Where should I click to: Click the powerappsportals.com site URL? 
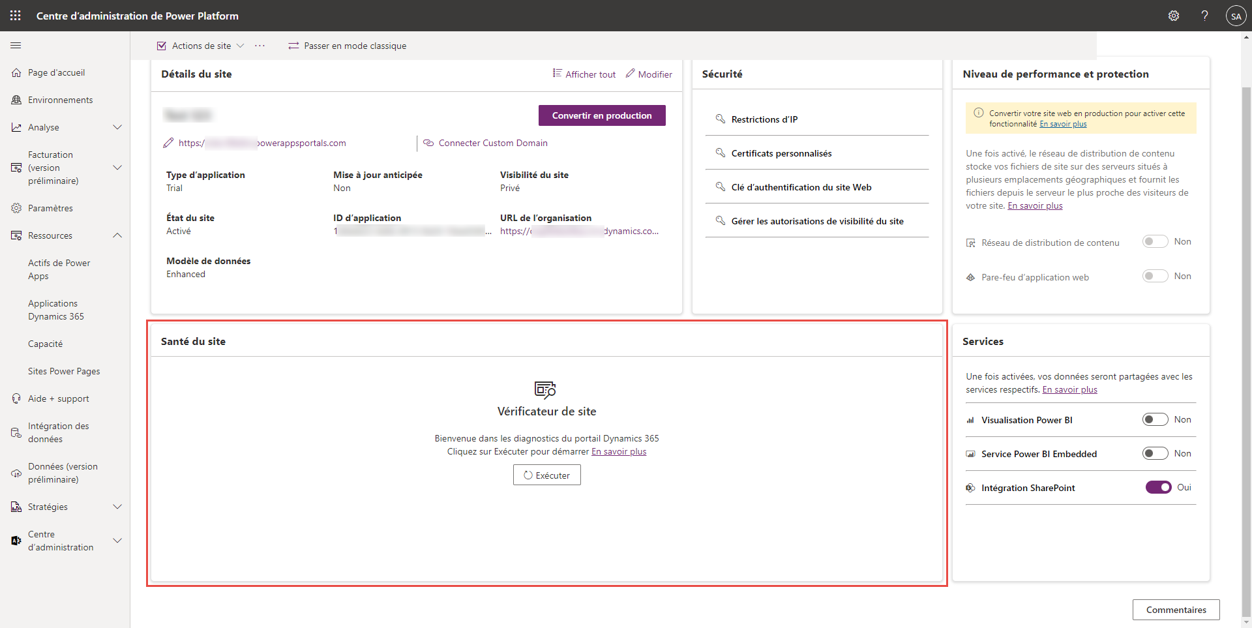click(x=262, y=143)
